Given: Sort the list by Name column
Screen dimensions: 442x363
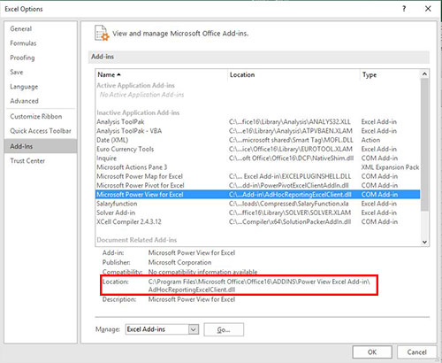Looking at the screenshot, I should point(162,75).
